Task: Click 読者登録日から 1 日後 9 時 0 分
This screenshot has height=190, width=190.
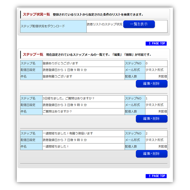Action: (65, 70)
